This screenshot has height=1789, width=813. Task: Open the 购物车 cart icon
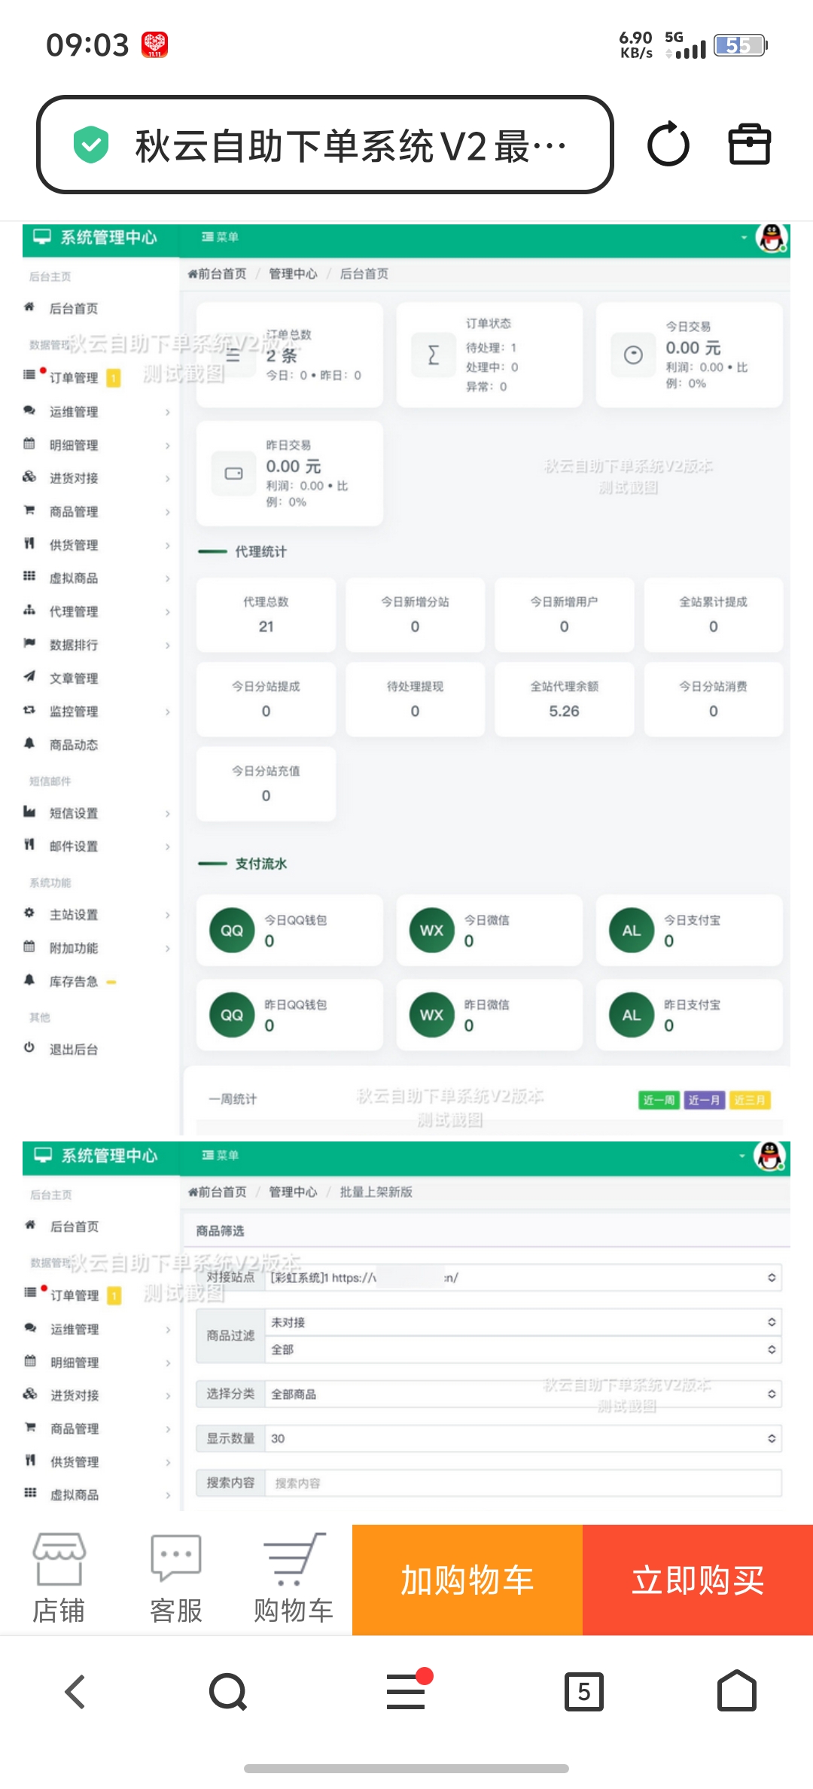pyautogui.click(x=294, y=1578)
